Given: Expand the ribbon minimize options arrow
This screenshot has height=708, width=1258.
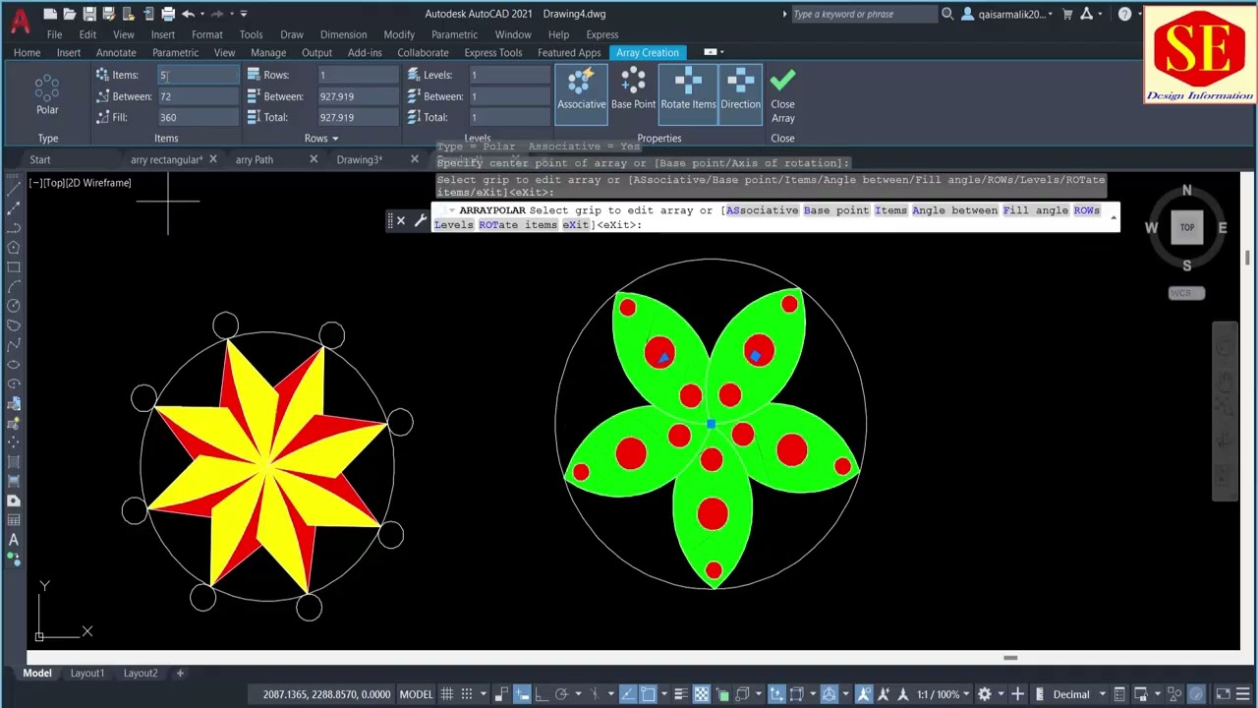Looking at the screenshot, I should click(x=721, y=52).
